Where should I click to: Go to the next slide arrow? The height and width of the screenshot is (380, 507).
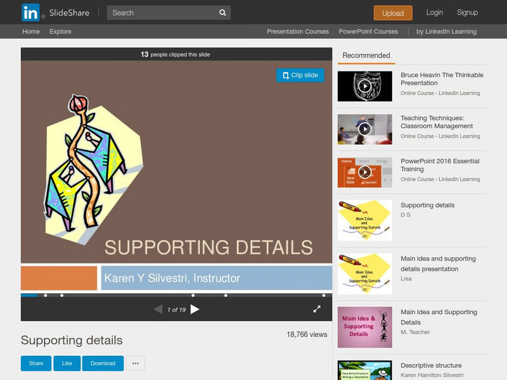click(x=195, y=309)
